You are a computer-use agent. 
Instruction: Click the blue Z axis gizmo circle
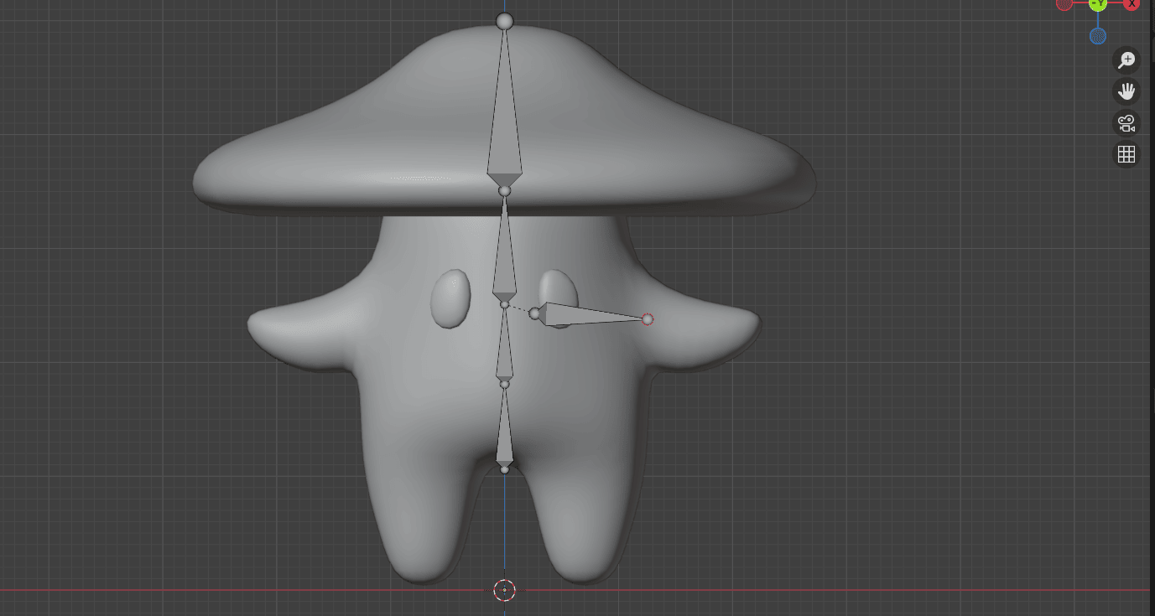point(1097,36)
